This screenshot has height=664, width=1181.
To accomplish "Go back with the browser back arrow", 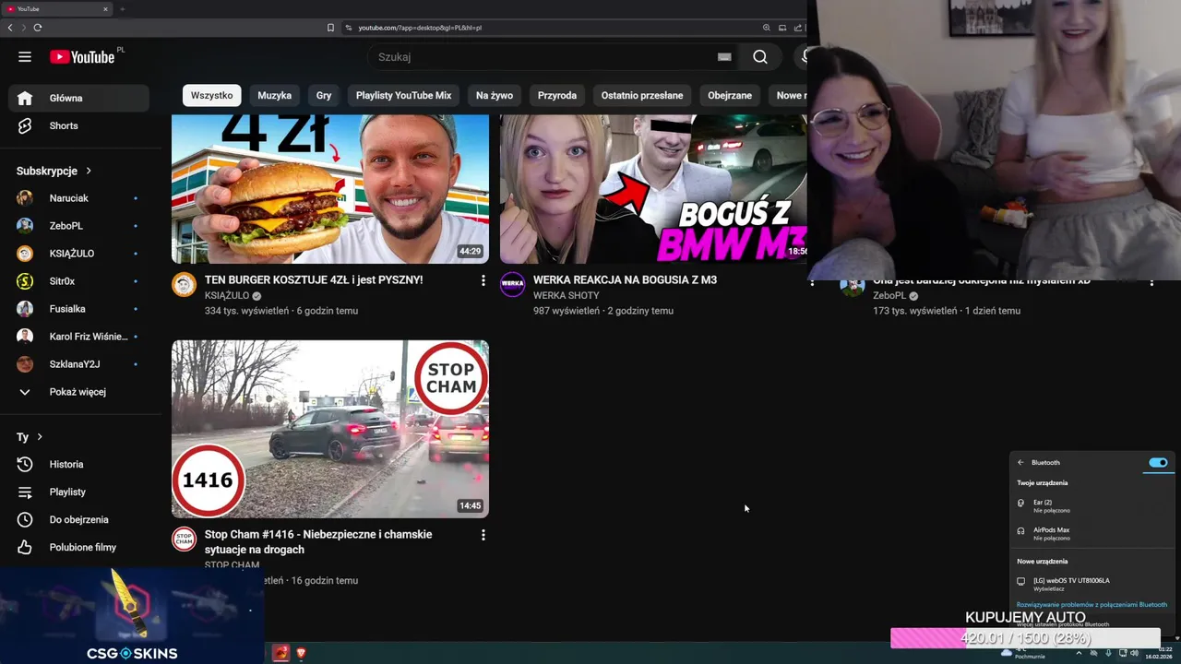I will [x=10, y=28].
